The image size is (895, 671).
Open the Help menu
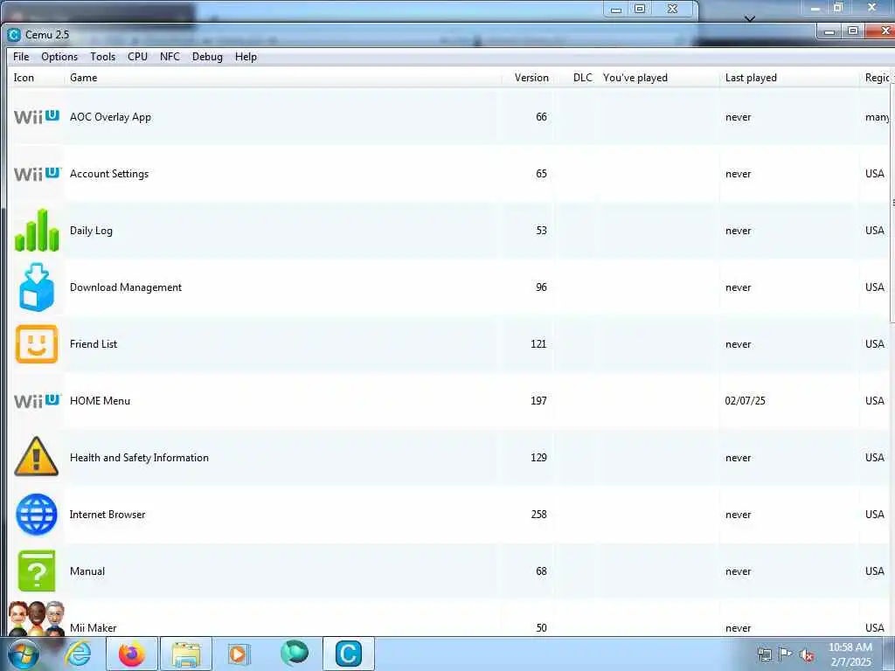(x=246, y=57)
